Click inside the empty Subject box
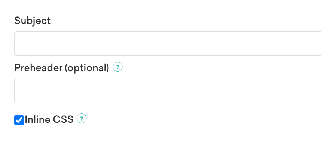This screenshot has width=321, height=143. point(168,44)
